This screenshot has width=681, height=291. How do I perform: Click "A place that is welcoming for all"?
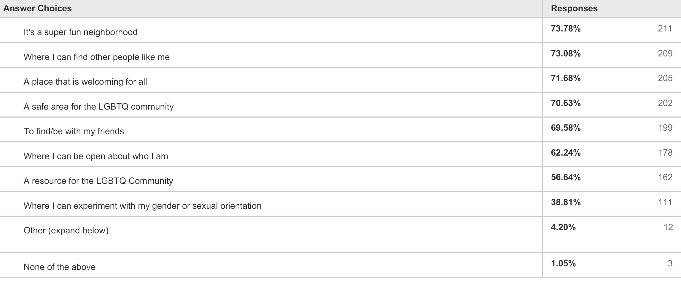click(x=85, y=82)
